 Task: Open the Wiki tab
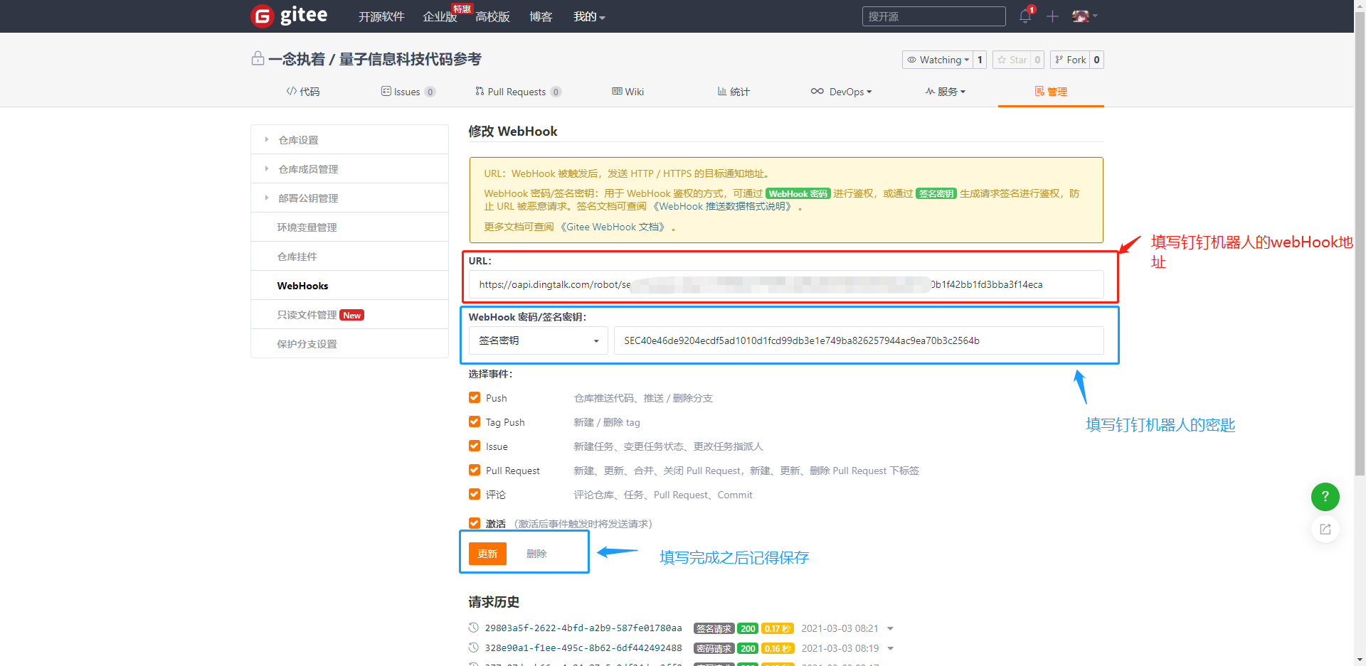click(628, 92)
